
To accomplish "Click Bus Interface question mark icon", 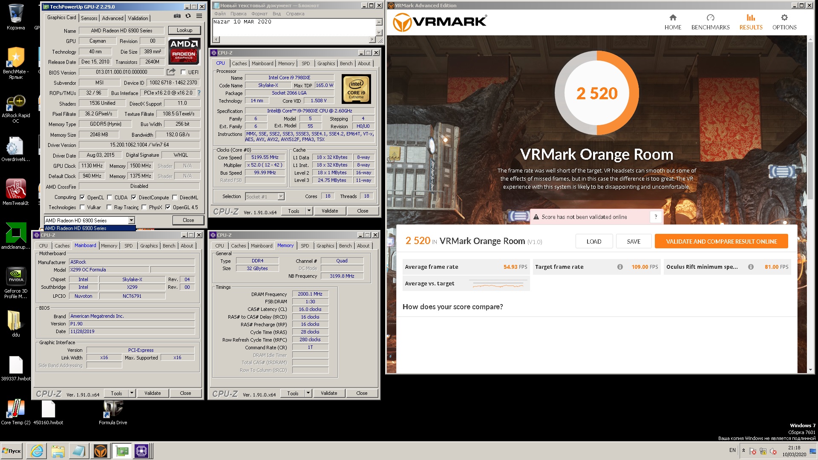I will click(x=199, y=92).
